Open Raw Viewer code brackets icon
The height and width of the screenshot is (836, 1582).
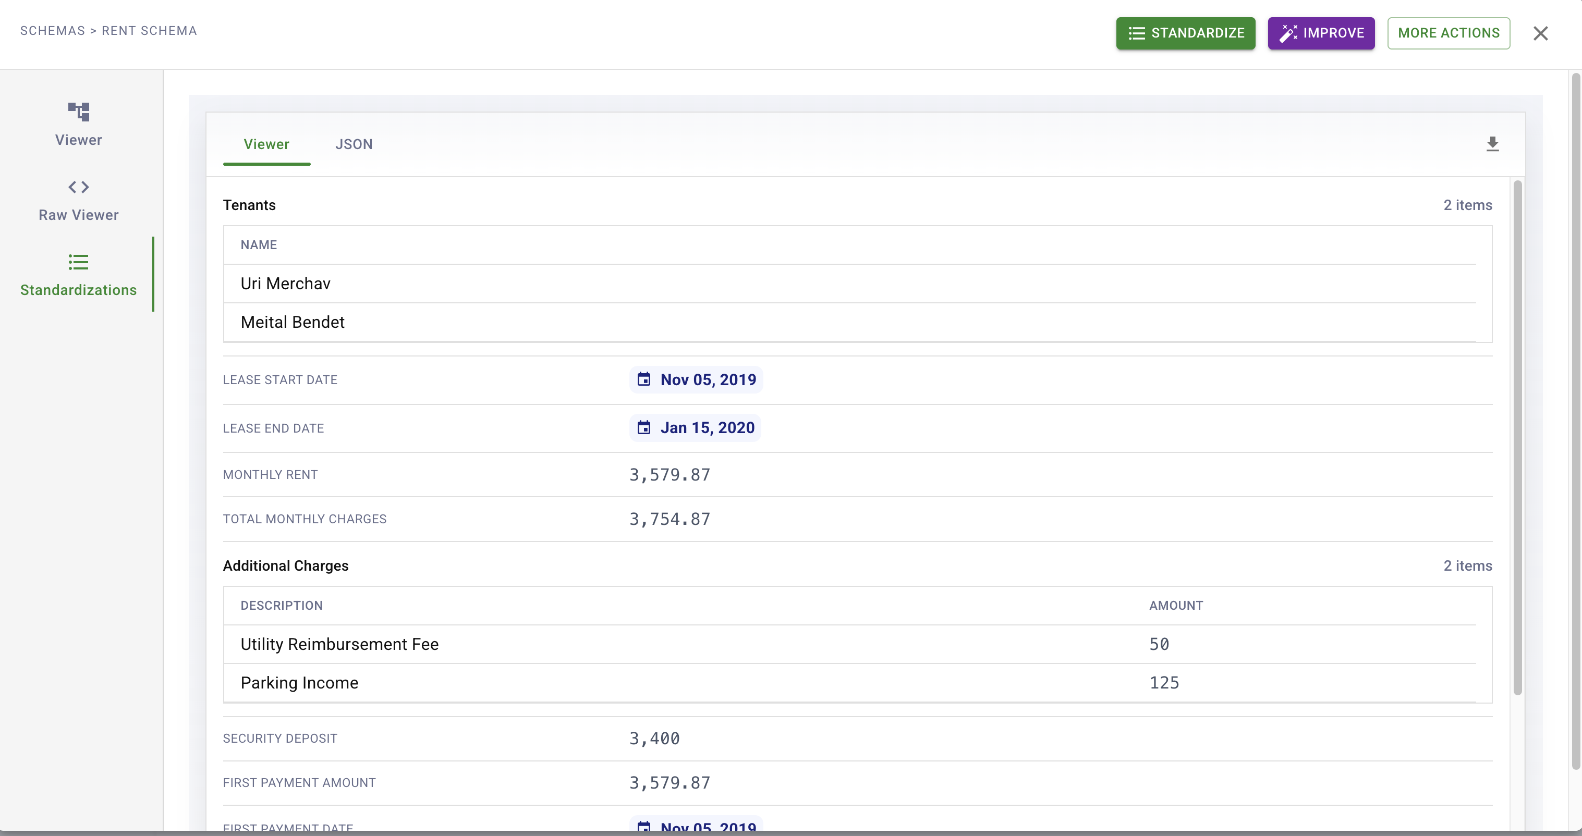[79, 187]
